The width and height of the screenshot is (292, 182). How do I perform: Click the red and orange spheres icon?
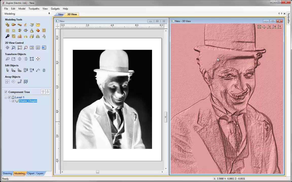(x=38, y=30)
